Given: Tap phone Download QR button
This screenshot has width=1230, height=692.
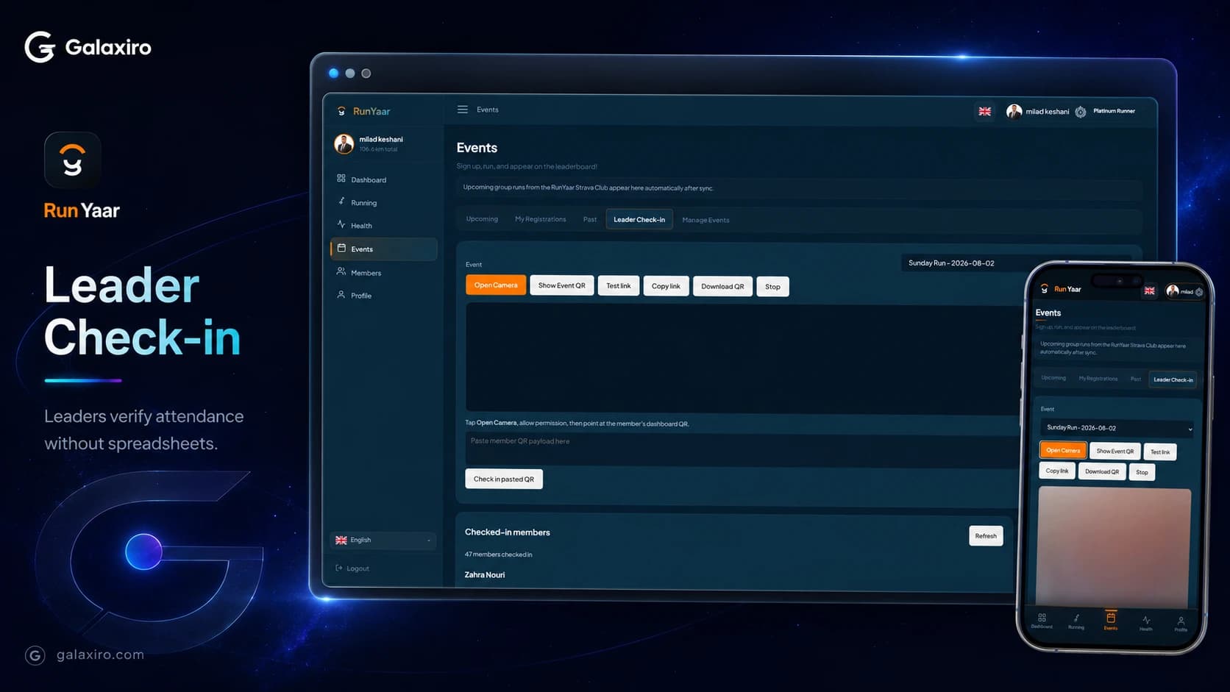Looking at the screenshot, I should pos(1102,471).
